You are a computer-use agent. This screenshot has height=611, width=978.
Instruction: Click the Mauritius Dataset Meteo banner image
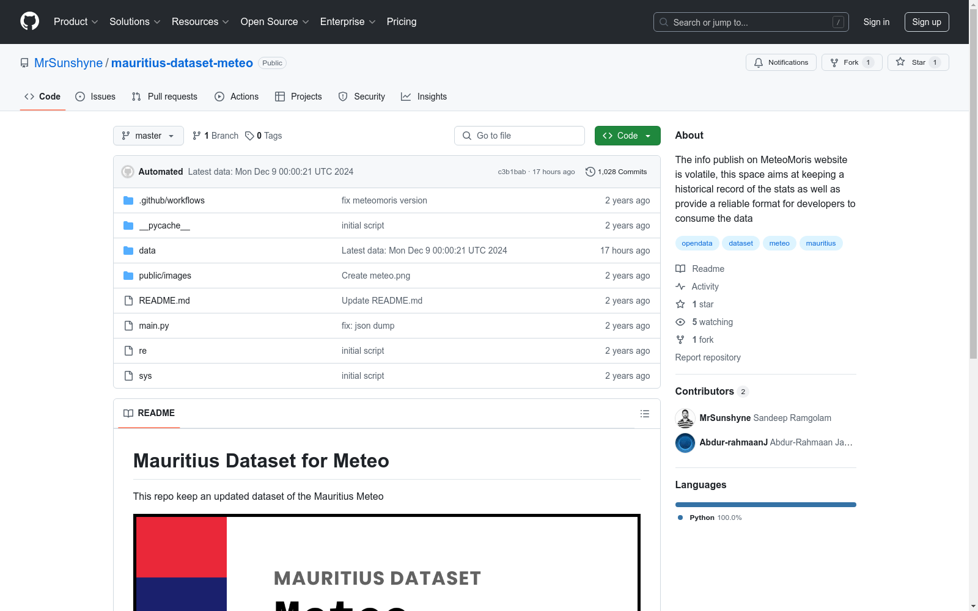387,563
